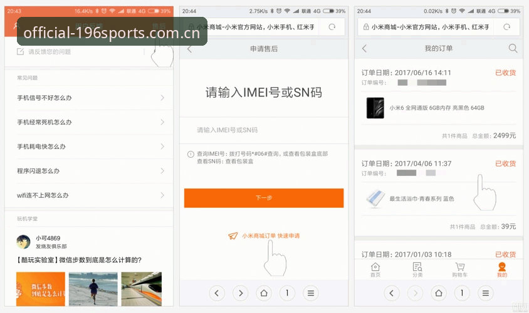Click 小米6 phone product image

click(375, 108)
